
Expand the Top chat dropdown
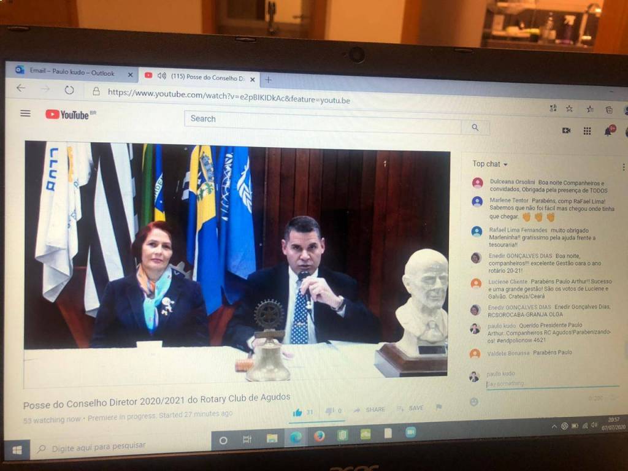tap(489, 164)
